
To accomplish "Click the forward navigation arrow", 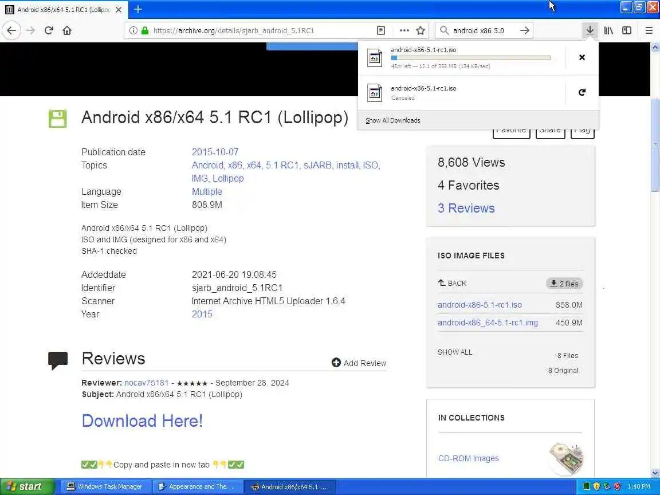I will pyautogui.click(x=30, y=30).
